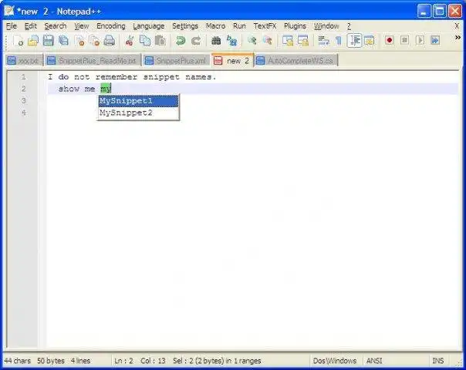Zoom out using the magnifier minus icon

tap(267, 40)
